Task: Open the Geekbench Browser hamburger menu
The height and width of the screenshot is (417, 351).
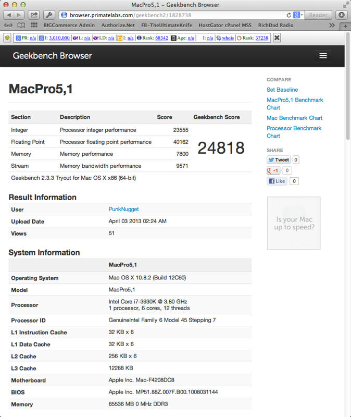Action: click(323, 56)
